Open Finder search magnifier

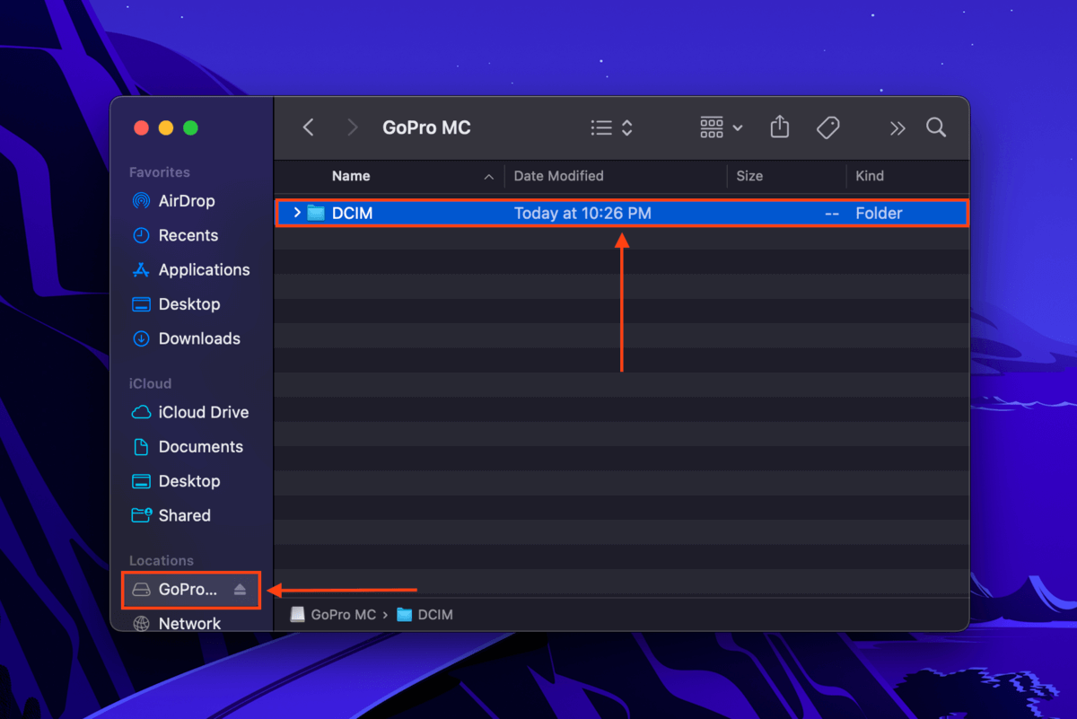936,127
